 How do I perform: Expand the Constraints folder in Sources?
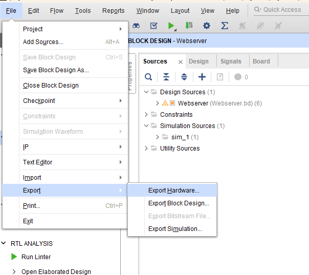pyautogui.click(x=147, y=115)
